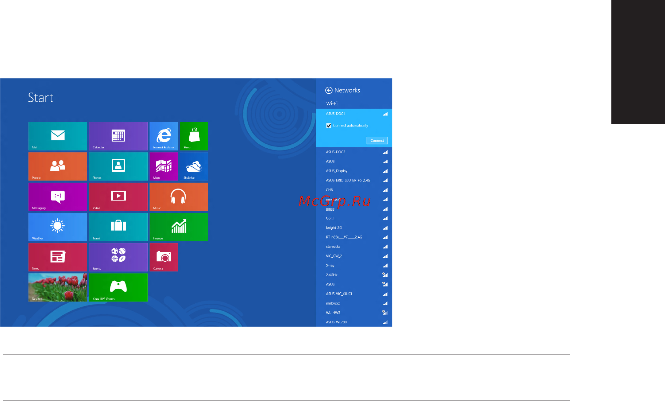
Task: Open the Music tile
Action: click(179, 196)
